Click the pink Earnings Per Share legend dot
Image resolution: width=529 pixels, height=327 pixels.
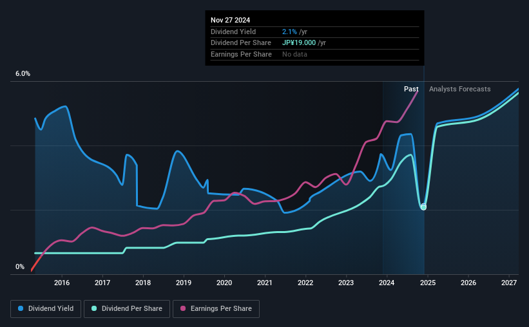click(183, 308)
